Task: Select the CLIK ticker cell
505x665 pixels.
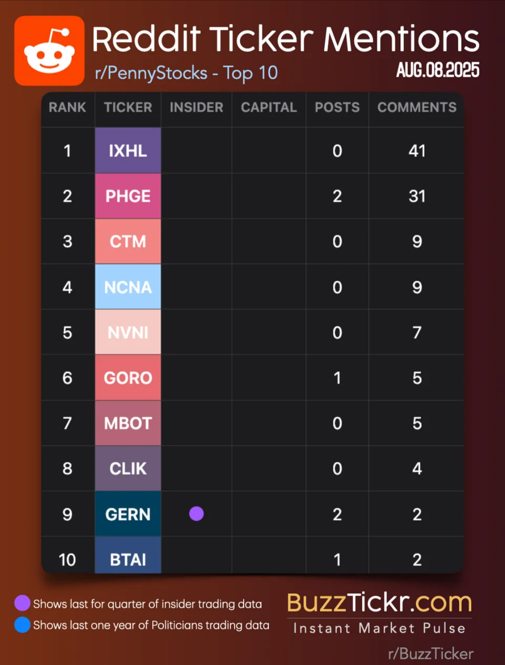Action: [128, 468]
